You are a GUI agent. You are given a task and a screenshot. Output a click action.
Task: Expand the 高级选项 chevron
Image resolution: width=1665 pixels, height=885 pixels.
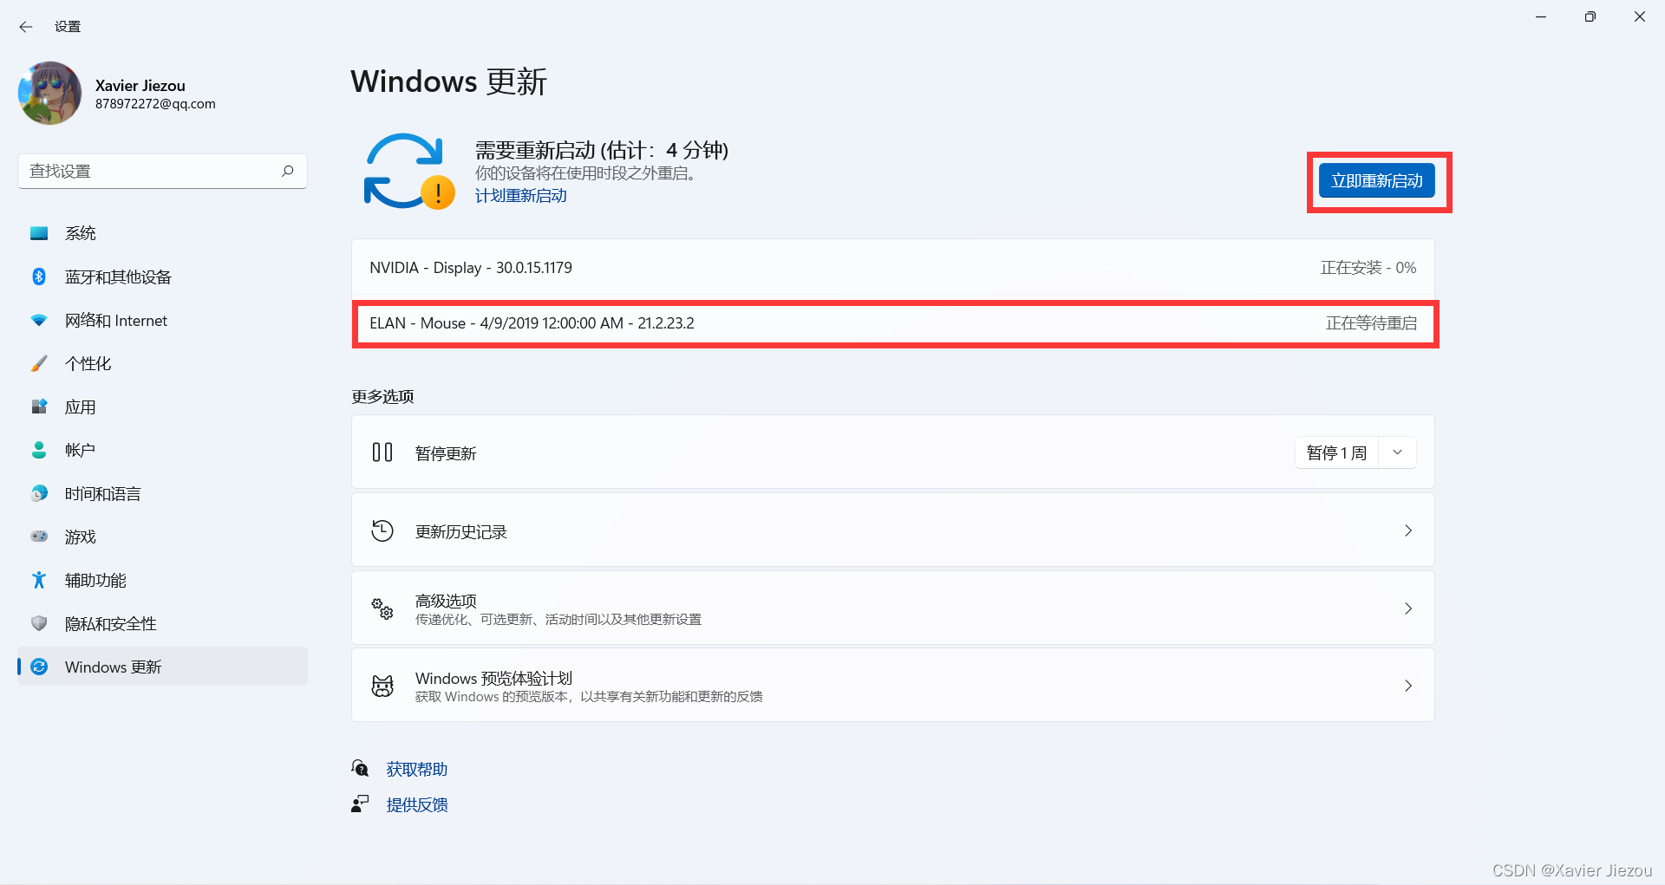[x=1408, y=608]
